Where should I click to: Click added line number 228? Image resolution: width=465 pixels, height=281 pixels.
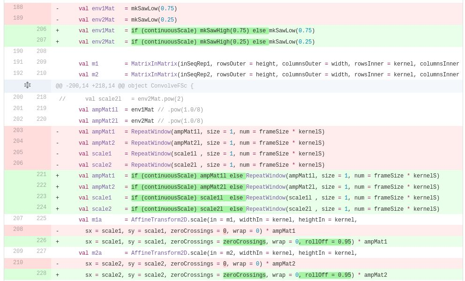tap(41, 274)
